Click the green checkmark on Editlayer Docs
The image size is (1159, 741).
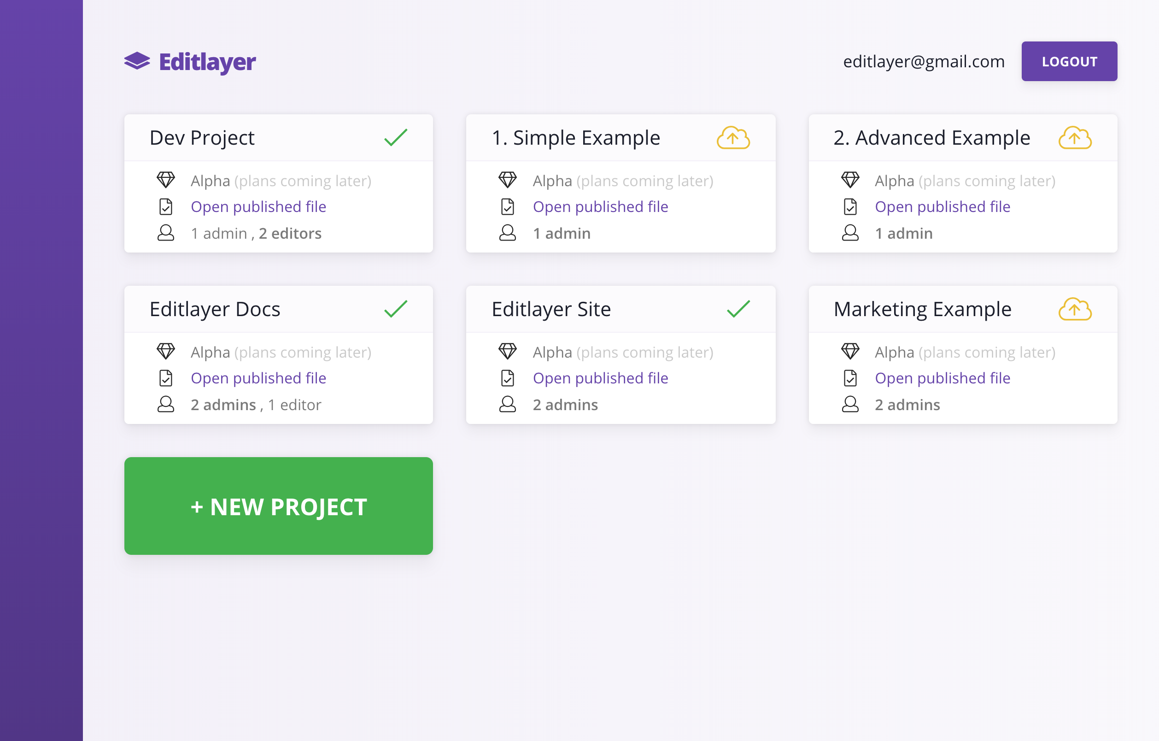[396, 309]
